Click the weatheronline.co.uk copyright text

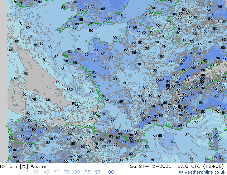pyautogui.click(x=202, y=172)
